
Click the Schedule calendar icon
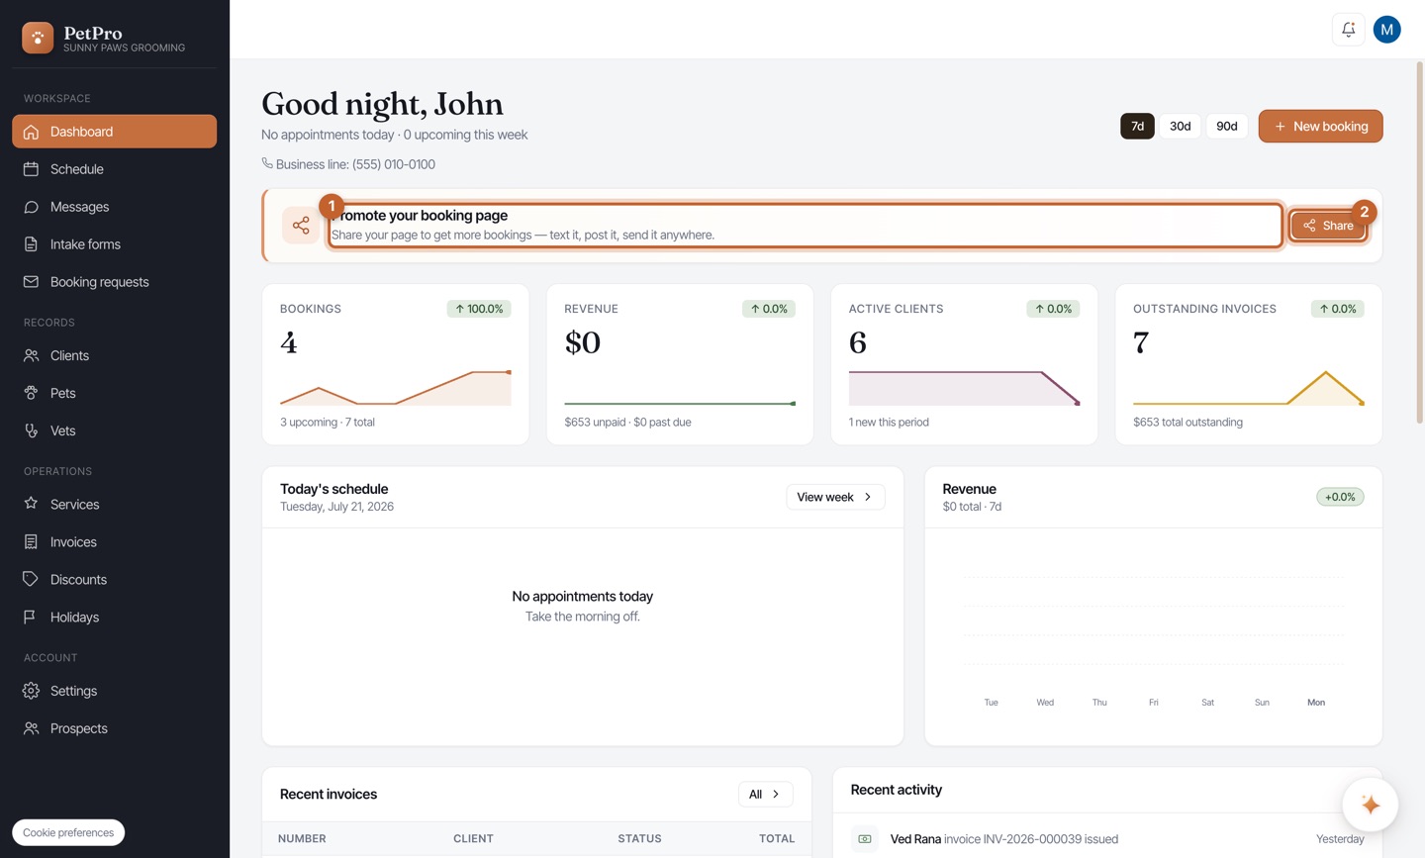coord(32,169)
